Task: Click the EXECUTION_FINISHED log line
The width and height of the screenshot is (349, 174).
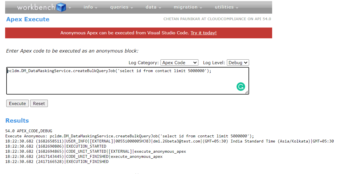Action: pos(57,162)
